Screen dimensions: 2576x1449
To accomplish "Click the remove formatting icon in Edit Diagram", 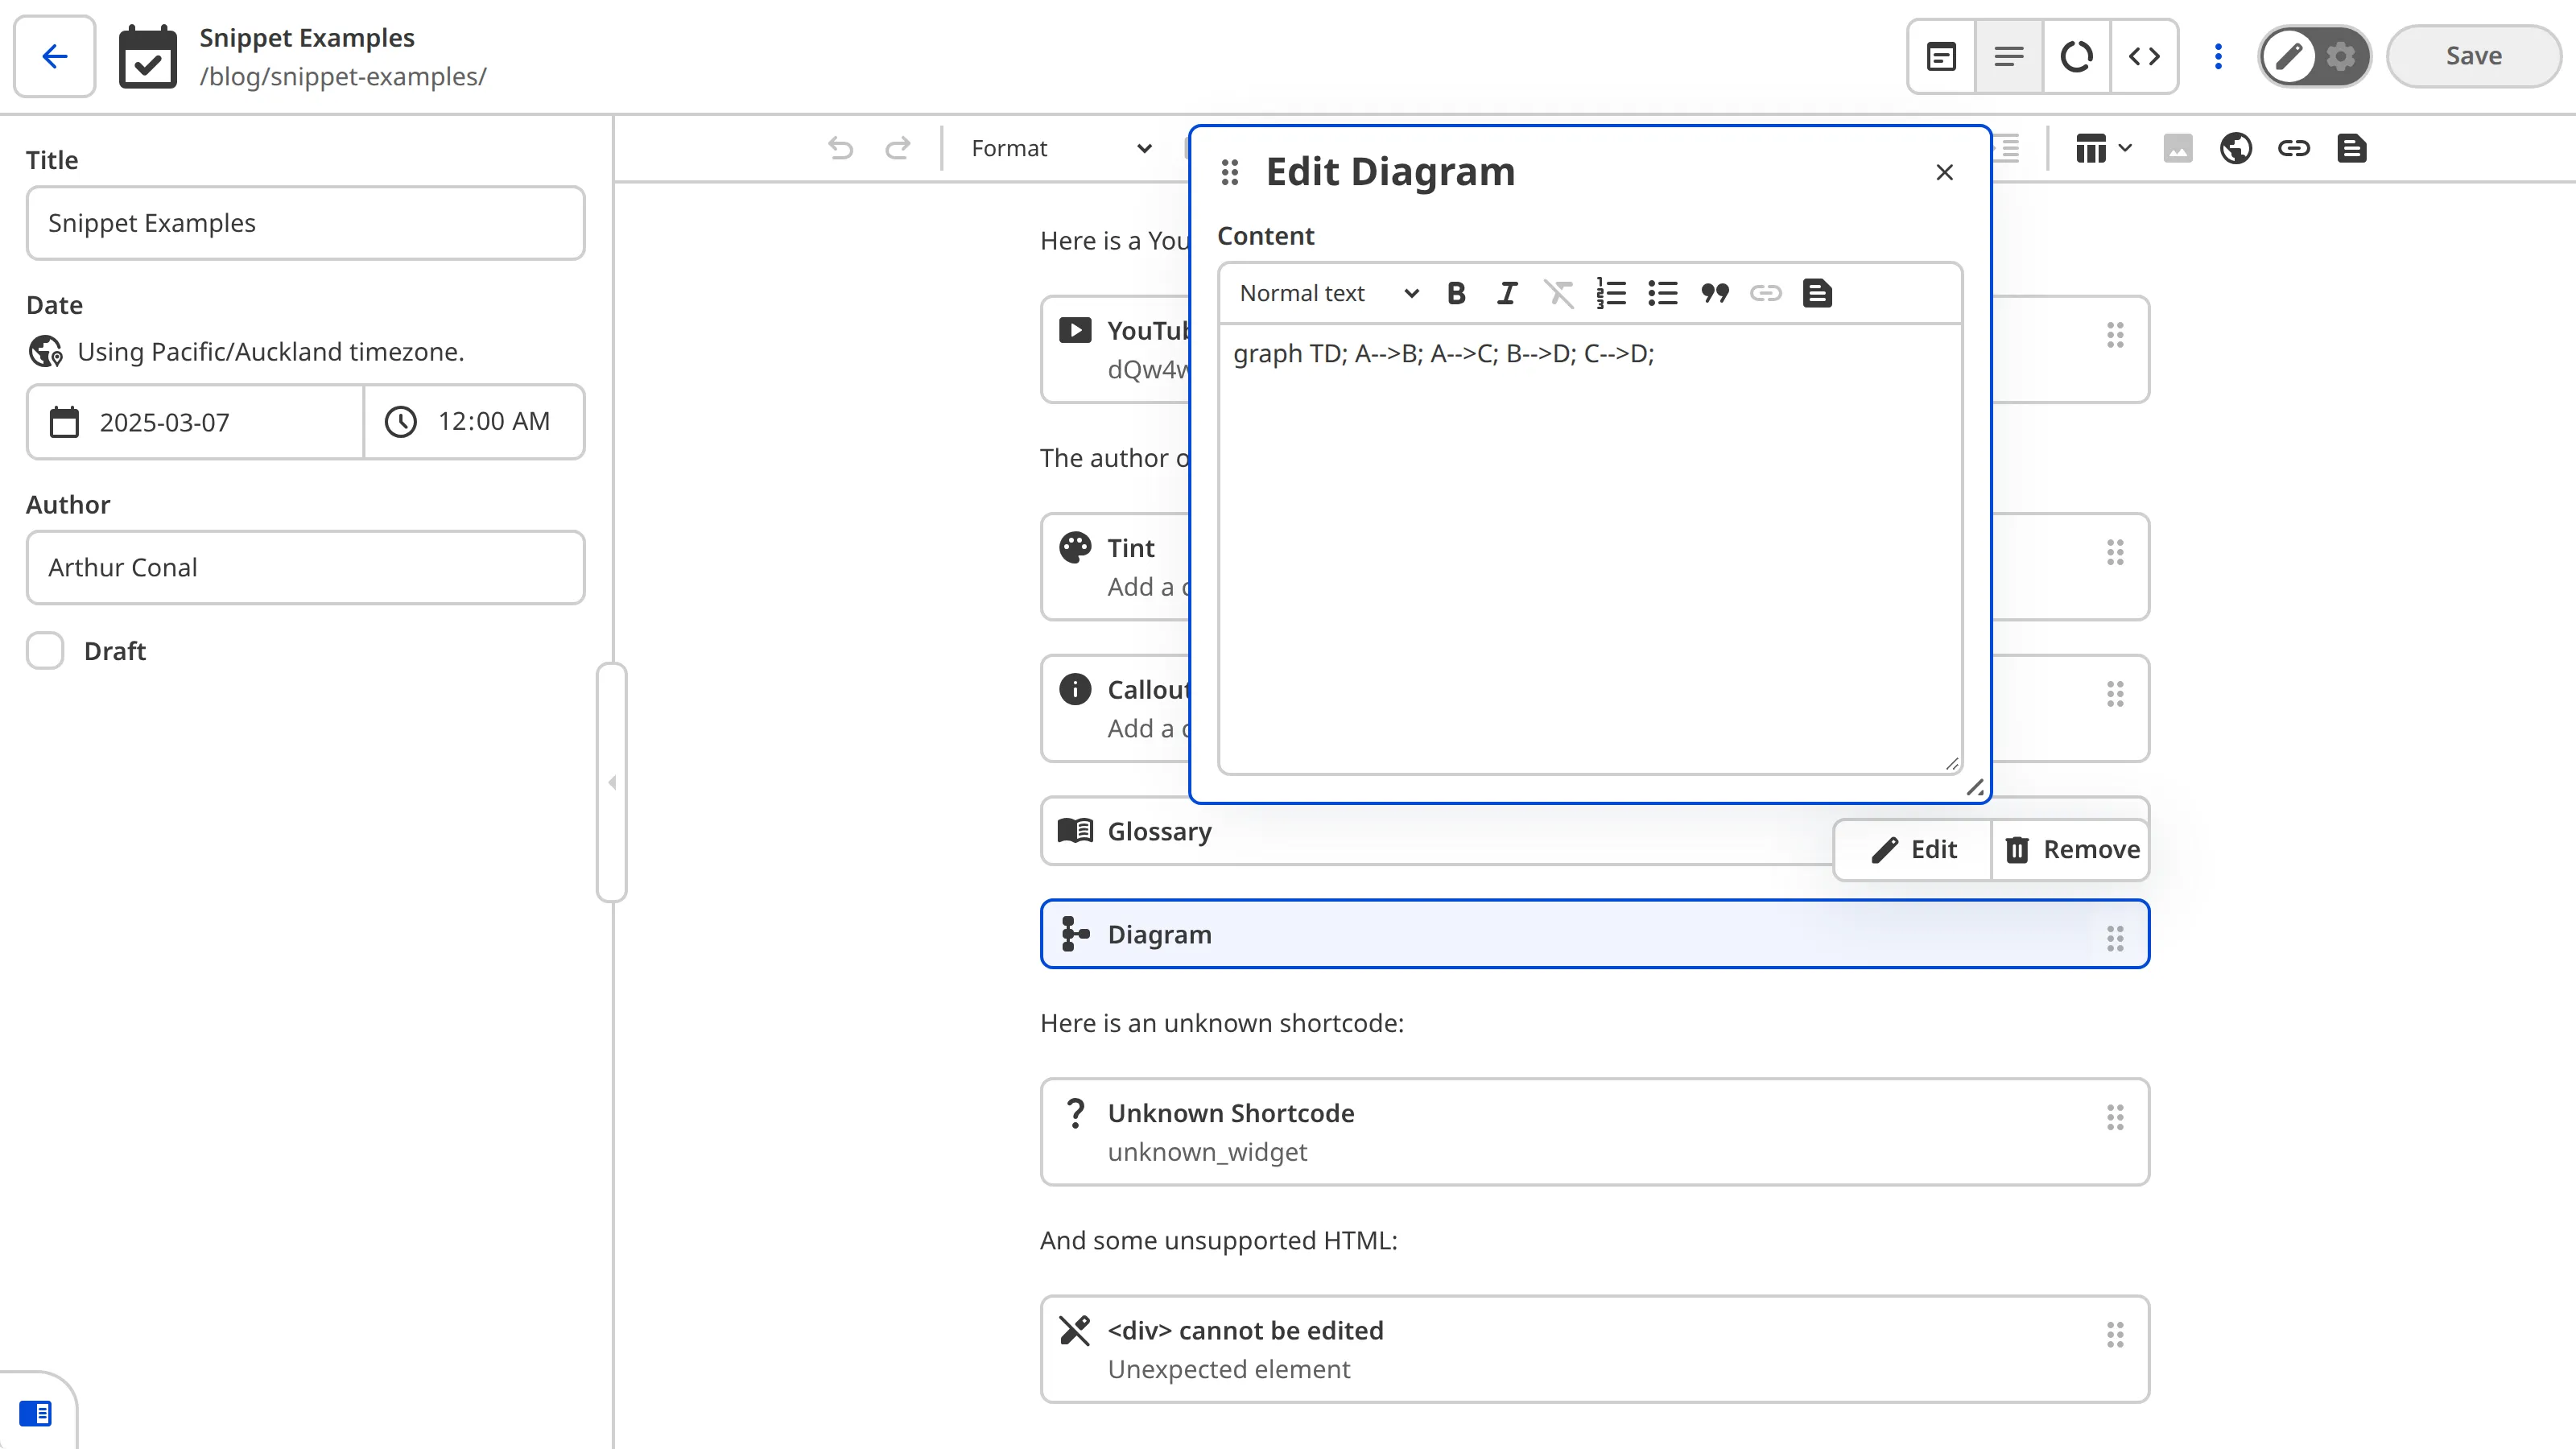I will [1558, 293].
